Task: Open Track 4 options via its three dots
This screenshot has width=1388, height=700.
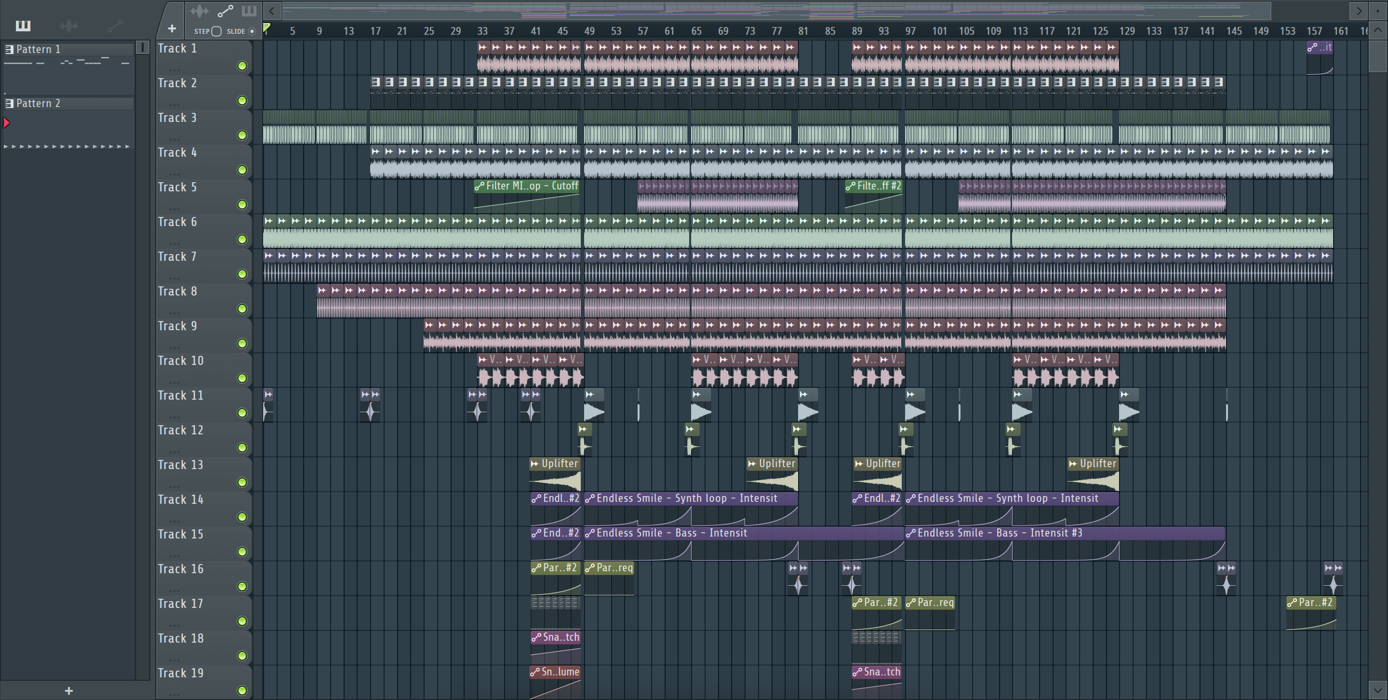Action: point(173,174)
